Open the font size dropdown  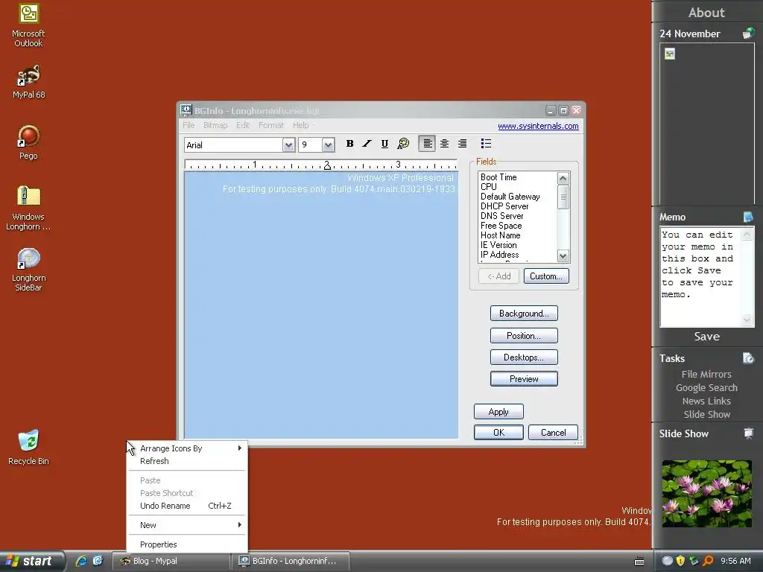(x=328, y=145)
